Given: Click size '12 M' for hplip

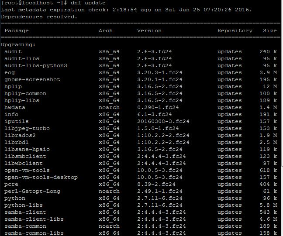Looking at the screenshot, I should [x=270, y=86].
